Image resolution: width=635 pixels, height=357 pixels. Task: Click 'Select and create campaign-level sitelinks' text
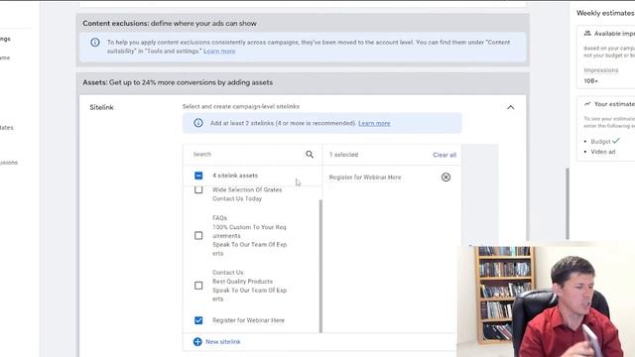pyautogui.click(x=241, y=106)
